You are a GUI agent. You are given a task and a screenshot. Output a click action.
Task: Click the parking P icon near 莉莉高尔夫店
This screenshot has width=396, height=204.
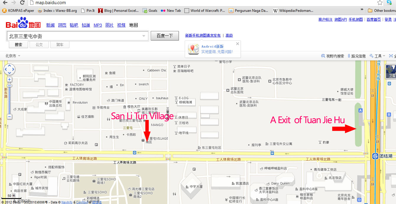coord(96,145)
